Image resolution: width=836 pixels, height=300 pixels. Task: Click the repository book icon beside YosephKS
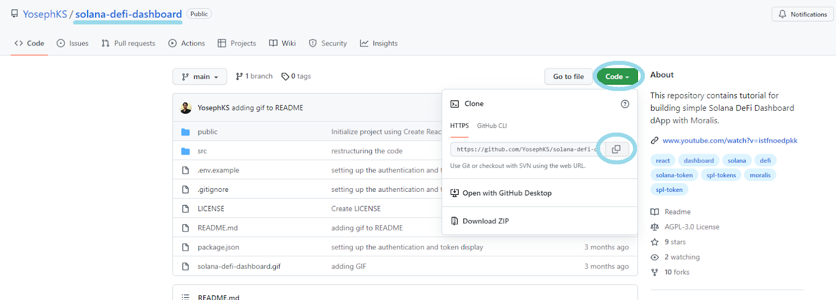[x=15, y=14]
